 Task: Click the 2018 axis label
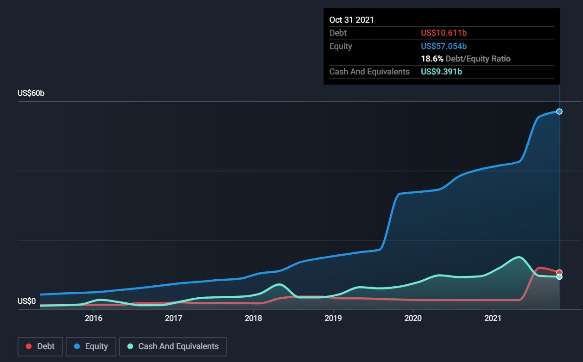(253, 318)
